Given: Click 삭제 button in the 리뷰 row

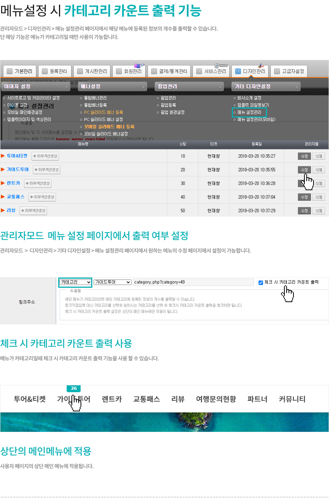Looking at the screenshot, I should tap(319, 211).
